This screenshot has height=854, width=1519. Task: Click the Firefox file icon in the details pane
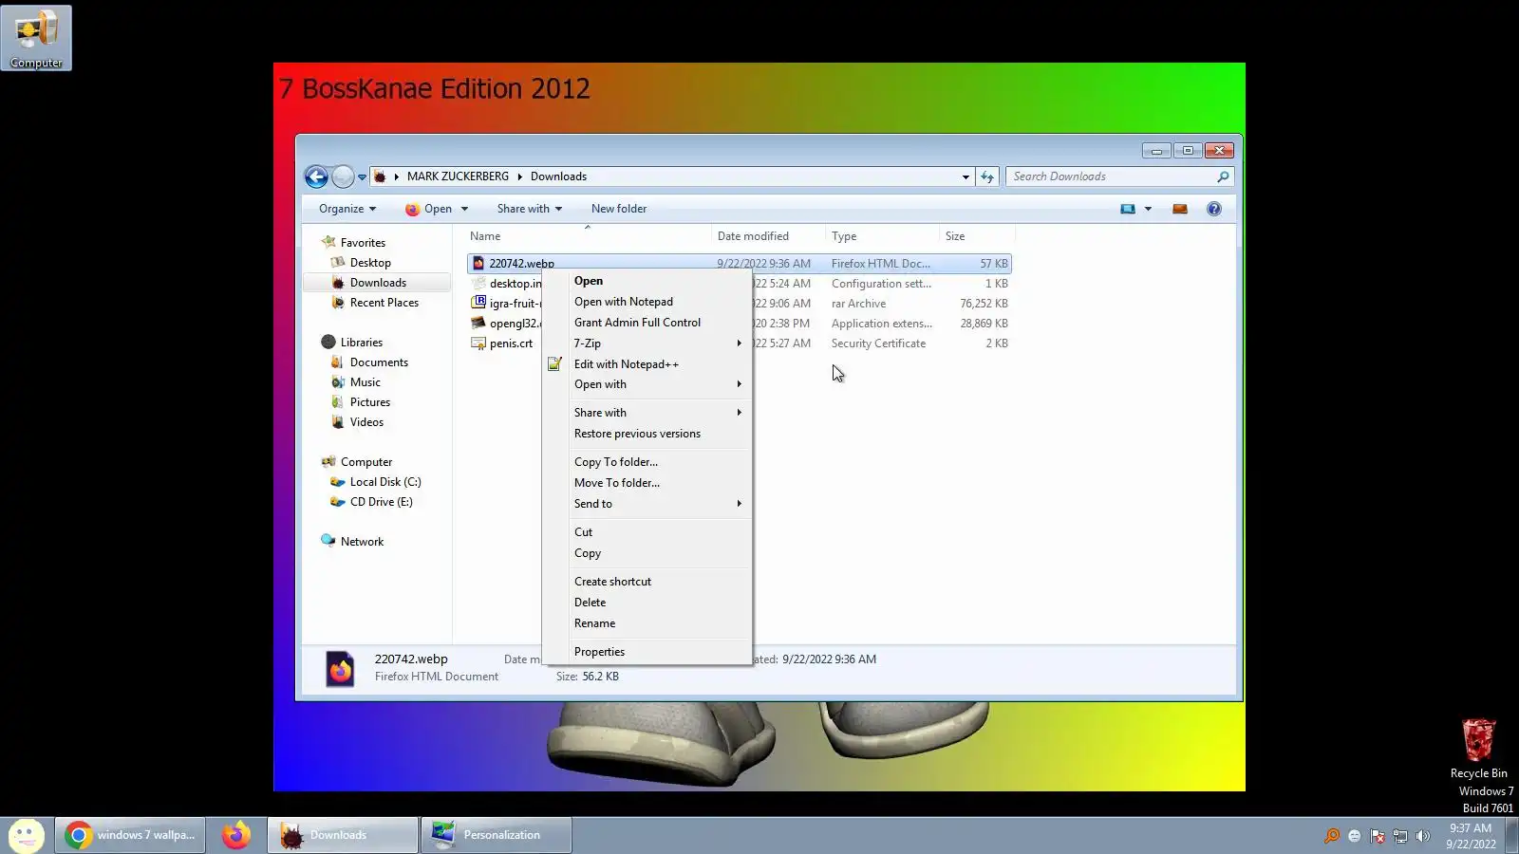click(340, 669)
